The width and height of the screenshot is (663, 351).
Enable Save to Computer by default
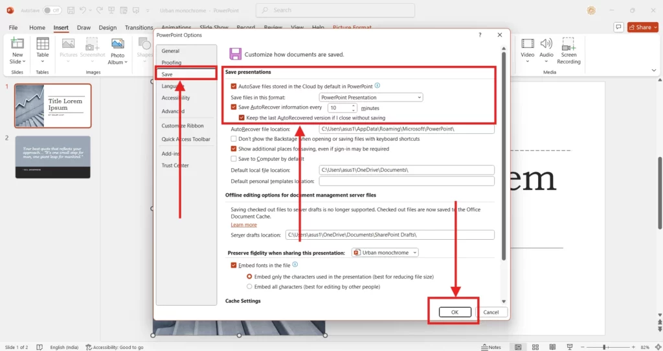[234, 159]
